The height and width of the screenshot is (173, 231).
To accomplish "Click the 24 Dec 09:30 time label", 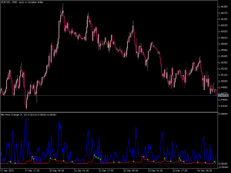I will click(x=204, y=171).
